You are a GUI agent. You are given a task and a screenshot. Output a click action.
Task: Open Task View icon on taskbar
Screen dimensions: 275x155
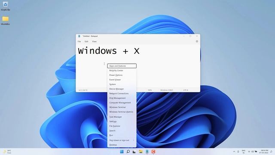(134, 152)
